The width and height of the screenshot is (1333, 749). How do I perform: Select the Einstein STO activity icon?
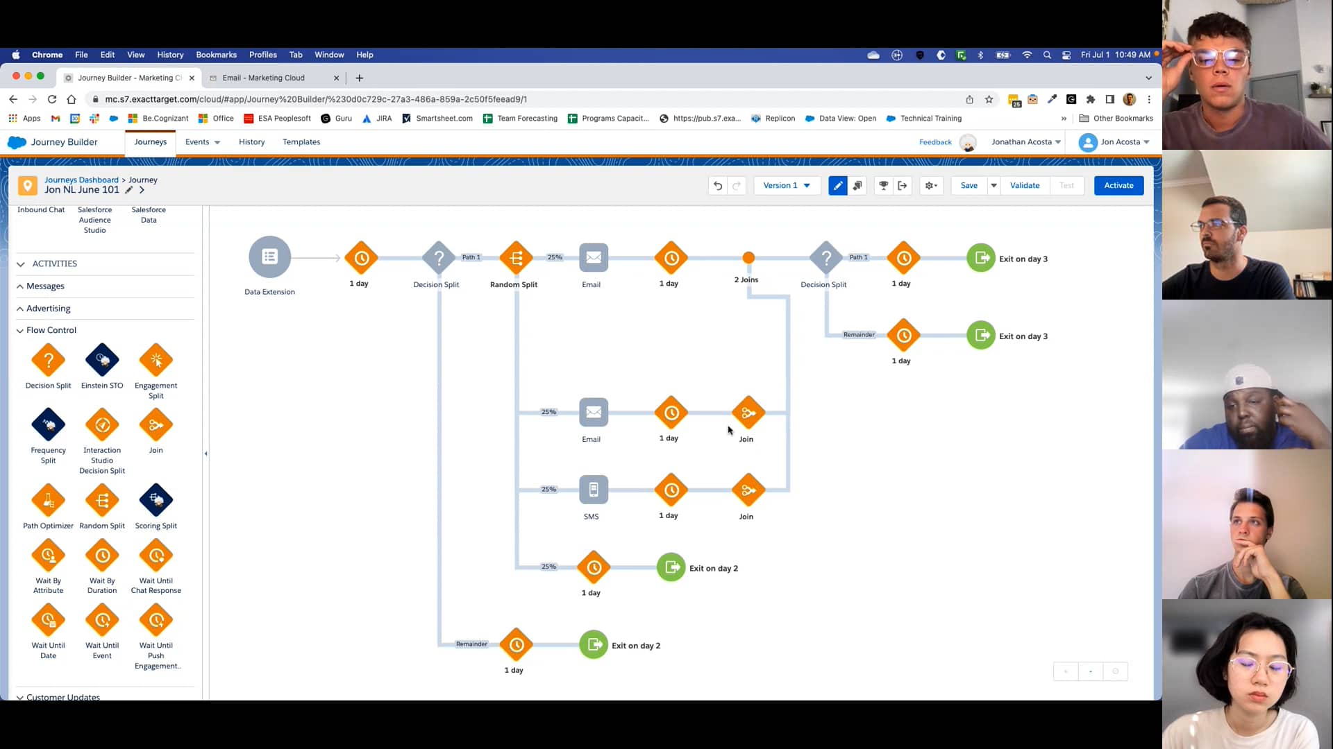(x=102, y=361)
